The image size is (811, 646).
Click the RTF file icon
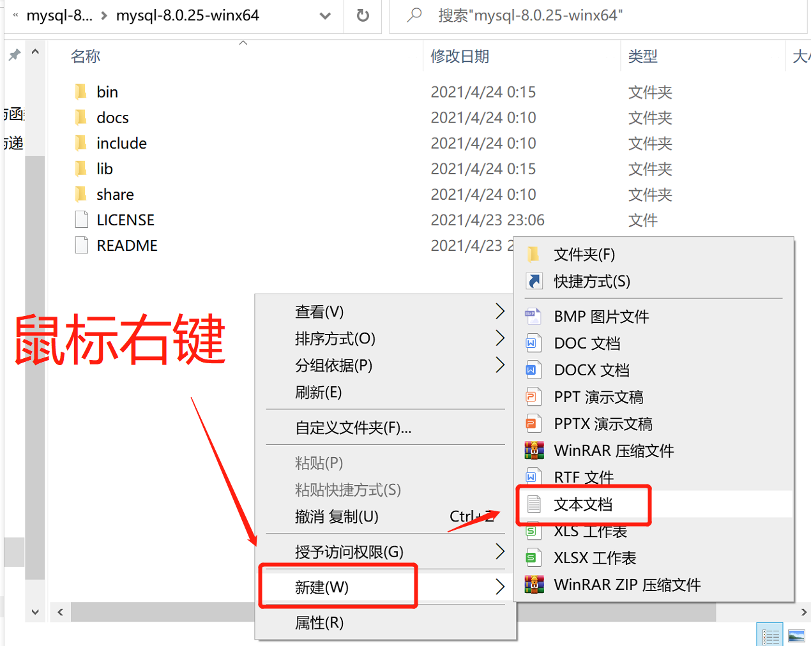coord(533,477)
